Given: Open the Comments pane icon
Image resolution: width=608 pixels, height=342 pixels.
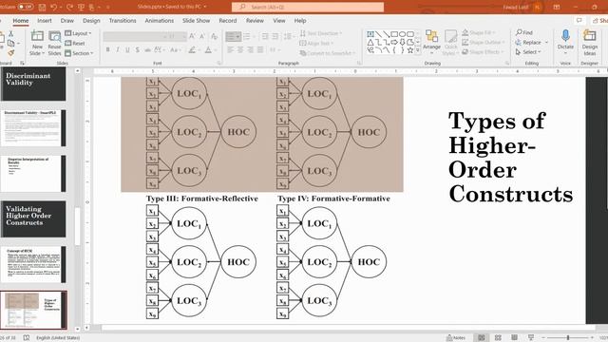Looking at the screenshot, I should [x=579, y=20].
